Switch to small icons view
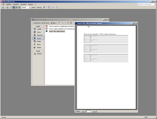157x119 pixels. tap(65, 23)
